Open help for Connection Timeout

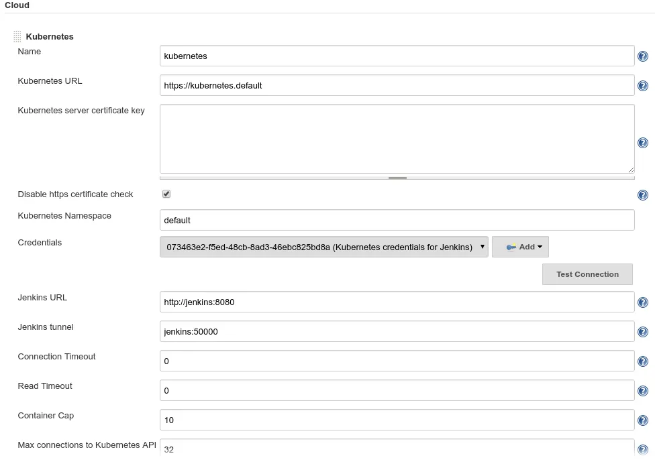(x=642, y=361)
